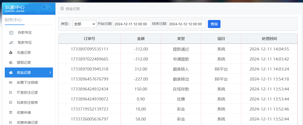Click the 开始日期 date input field
This screenshot has width=303, height=125.
pyautogui.click(x=132, y=24)
